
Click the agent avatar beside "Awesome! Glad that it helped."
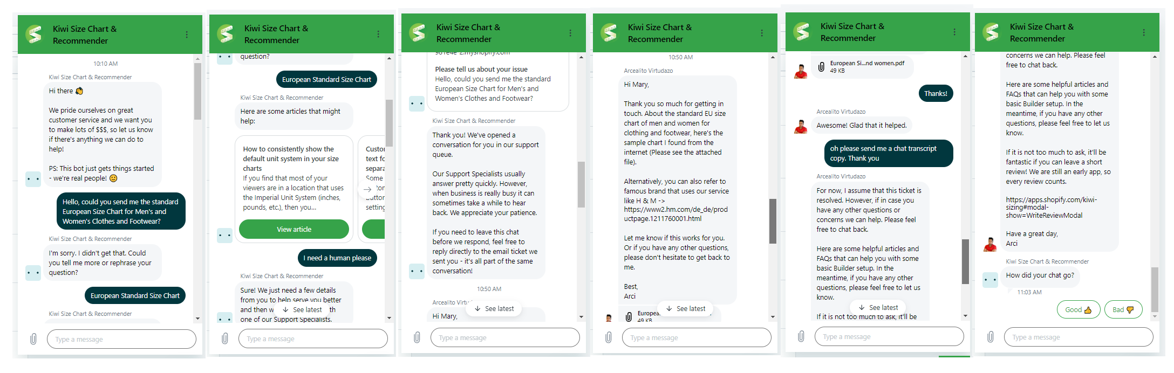coord(801,126)
